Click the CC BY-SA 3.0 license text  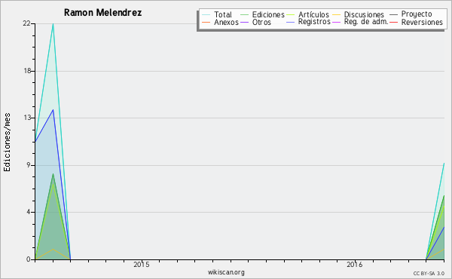pyautogui.click(x=429, y=274)
